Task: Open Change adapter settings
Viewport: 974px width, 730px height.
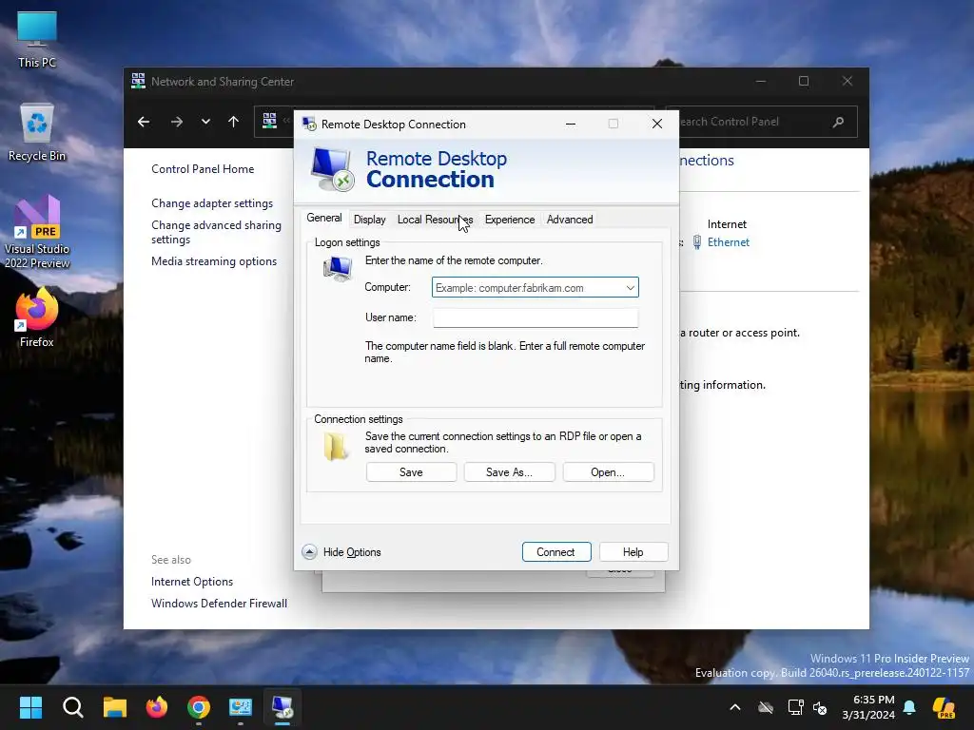Action: (x=212, y=203)
